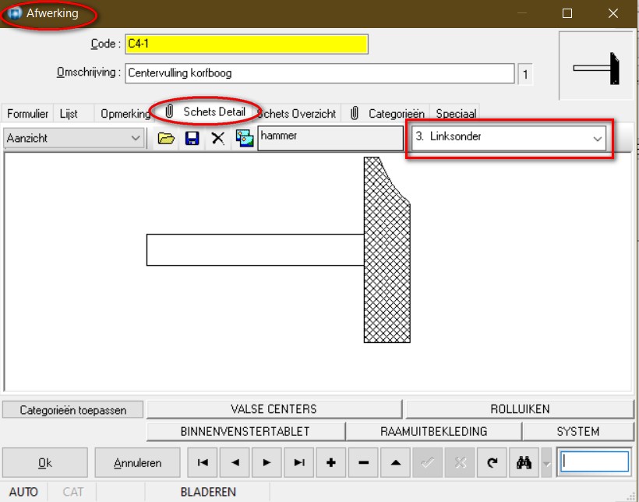
Task: Click the pictures gallery icon
Action: pos(244,139)
